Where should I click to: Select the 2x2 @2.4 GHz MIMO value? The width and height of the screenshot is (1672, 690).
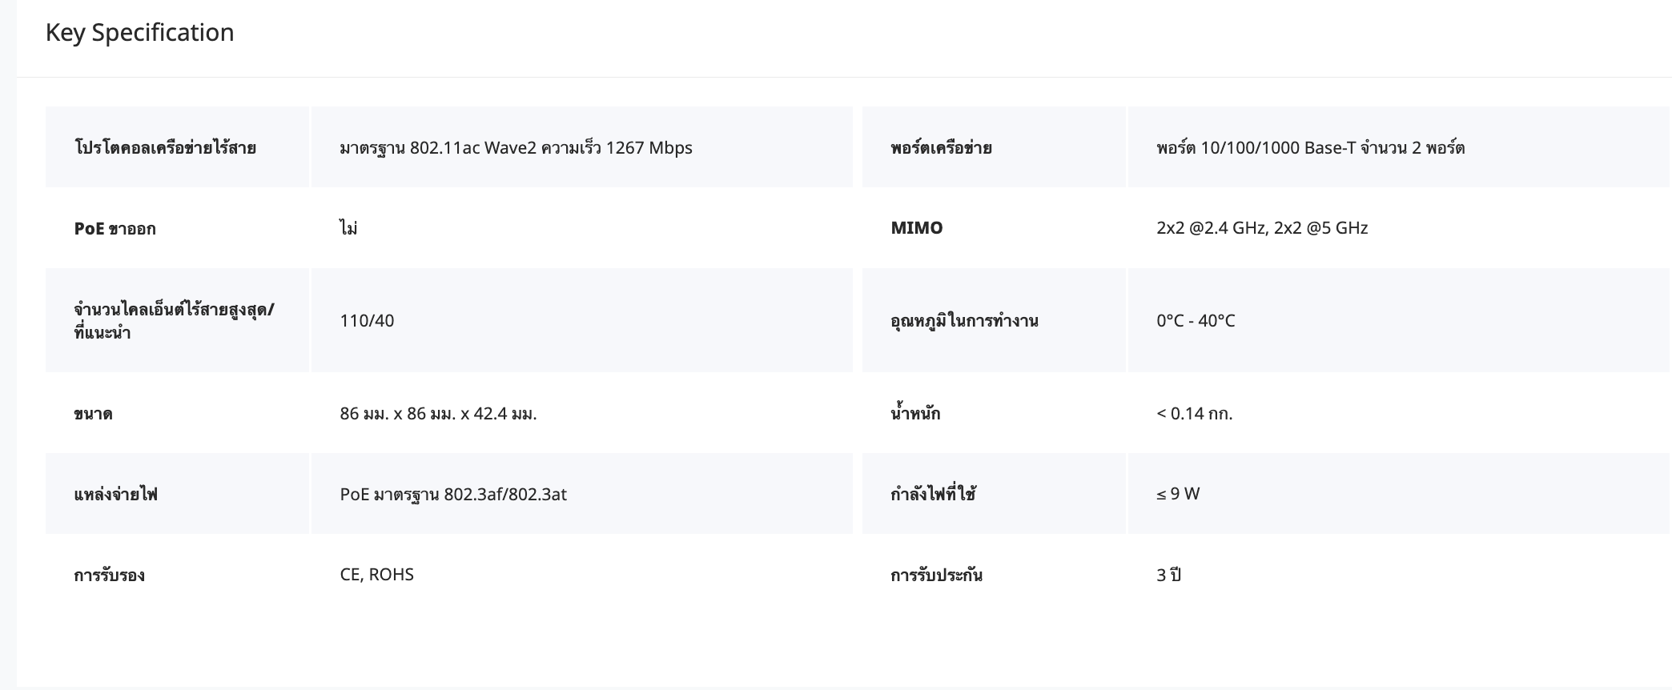[1261, 228]
